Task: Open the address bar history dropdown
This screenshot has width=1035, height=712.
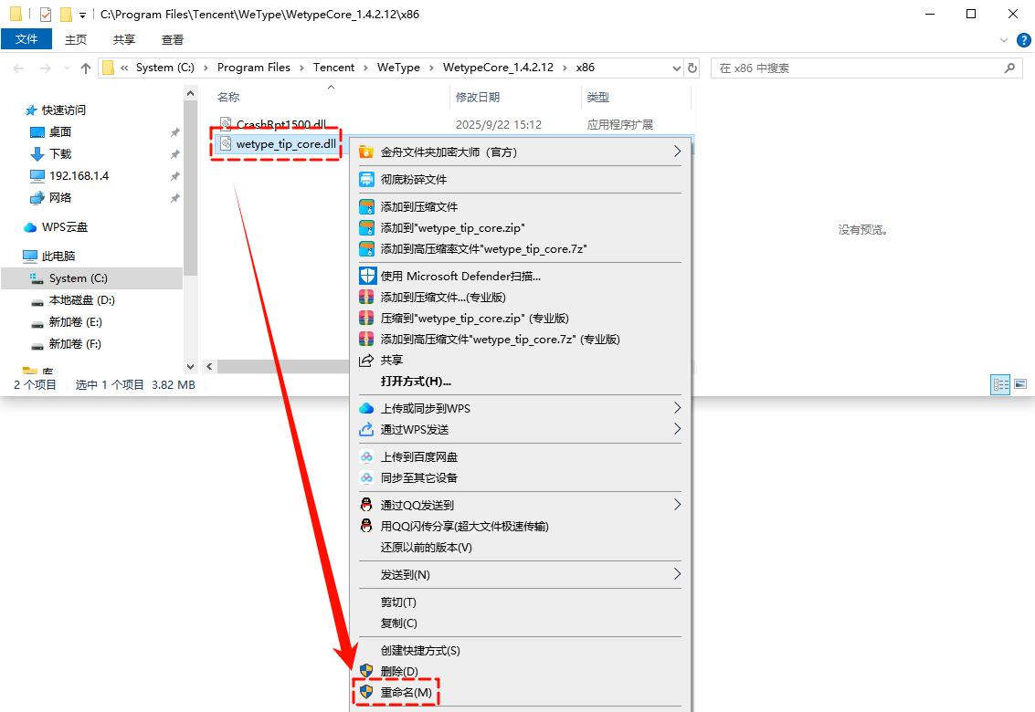Action: pos(676,68)
